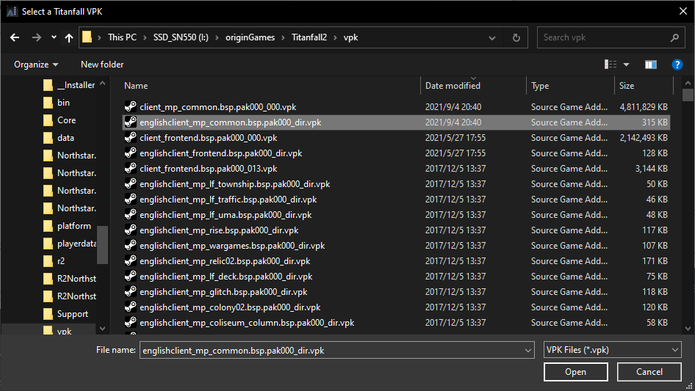This screenshot has height=391, width=695.
Task: Open the view options dropdown arrow
Action: 626,65
